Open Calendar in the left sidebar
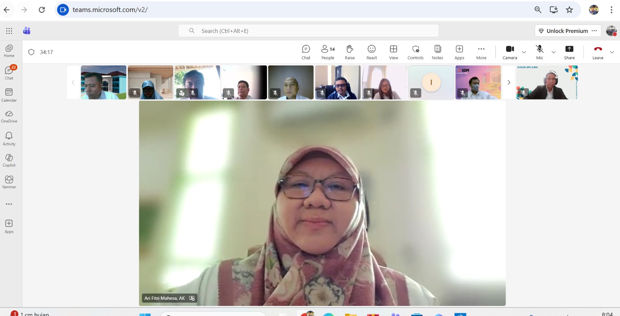This screenshot has height=316, width=620. click(x=9, y=95)
